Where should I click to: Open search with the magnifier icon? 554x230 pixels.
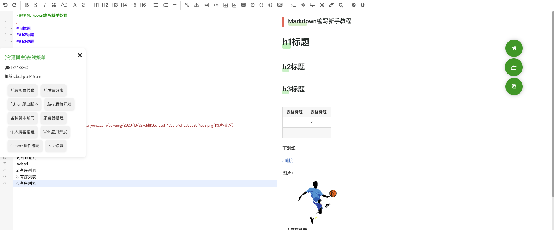(341, 5)
